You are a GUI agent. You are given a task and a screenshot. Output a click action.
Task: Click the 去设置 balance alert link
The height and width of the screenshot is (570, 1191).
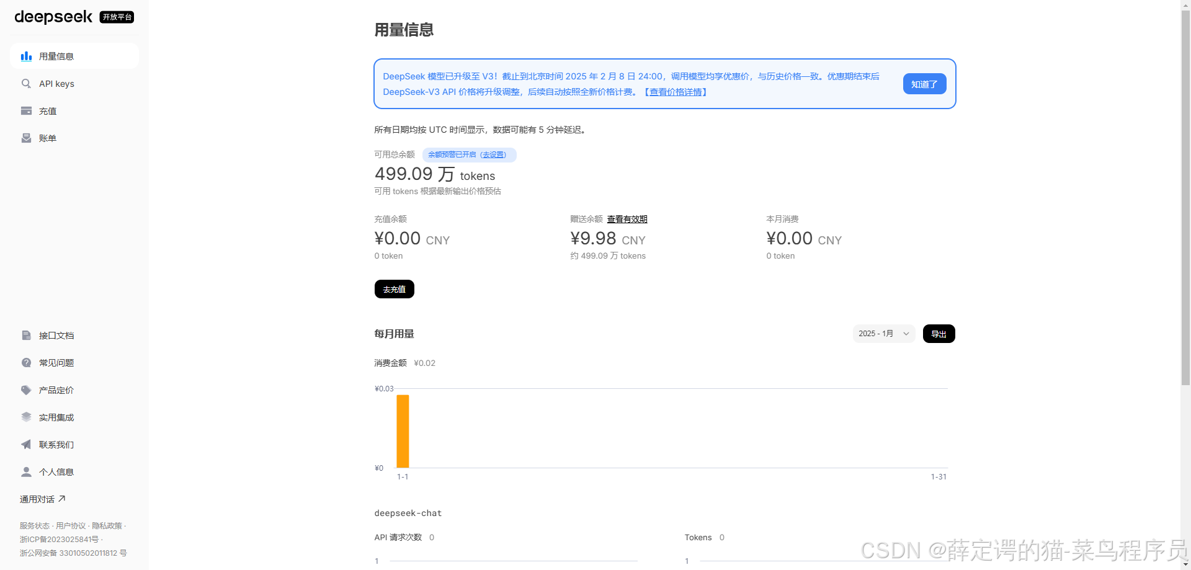click(x=493, y=154)
